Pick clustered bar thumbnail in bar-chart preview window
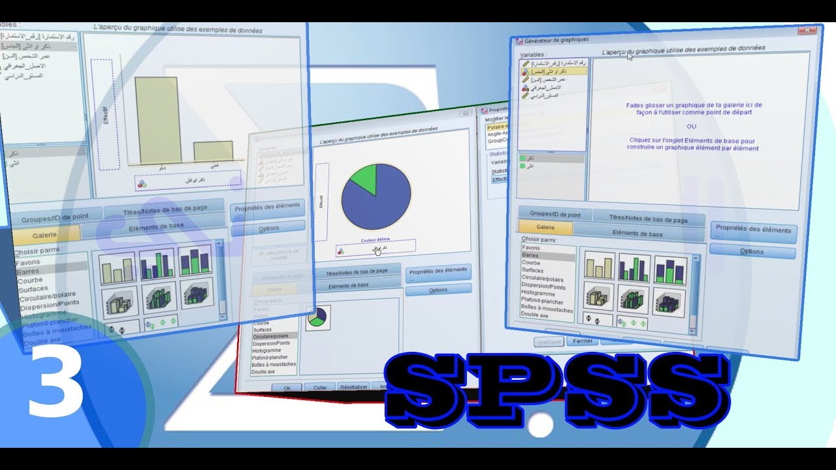This screenshot has height=470, width=836. click(x=157, y=264)
